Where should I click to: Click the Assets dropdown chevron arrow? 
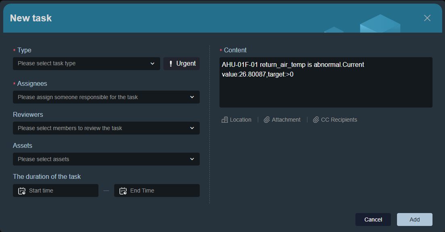coord(192,159)
